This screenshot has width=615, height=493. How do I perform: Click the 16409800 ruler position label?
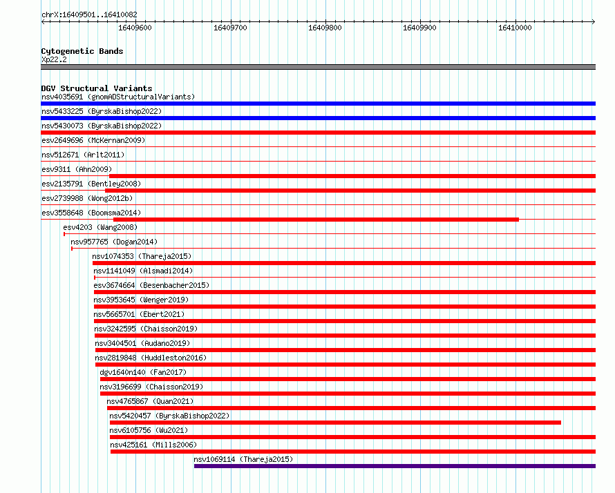[325, 28]
